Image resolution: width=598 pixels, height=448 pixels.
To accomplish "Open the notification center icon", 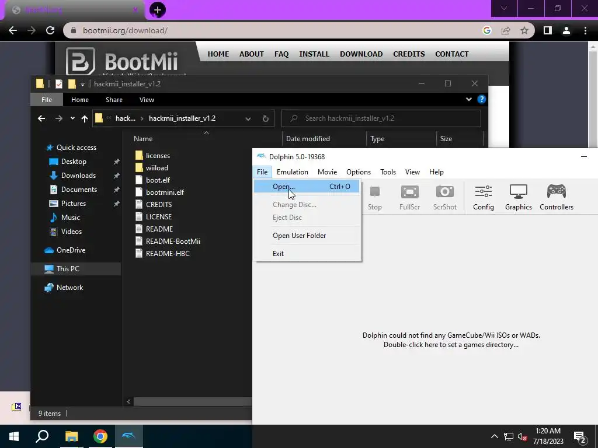I will click(x=580, y=437).
